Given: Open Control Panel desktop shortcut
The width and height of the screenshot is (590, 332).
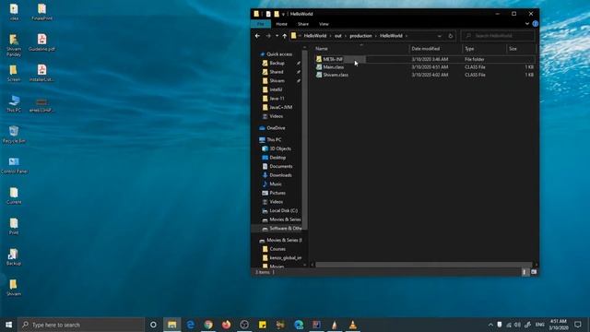Looking at the screenshot, I should [14, 165].
